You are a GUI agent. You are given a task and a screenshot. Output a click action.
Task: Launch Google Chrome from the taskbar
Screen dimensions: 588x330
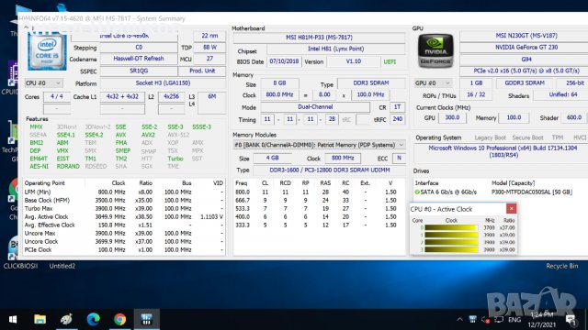pos(120,319)
